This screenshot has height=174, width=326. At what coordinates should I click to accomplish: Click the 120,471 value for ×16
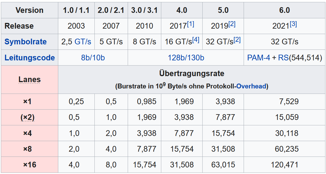(284, 165)
